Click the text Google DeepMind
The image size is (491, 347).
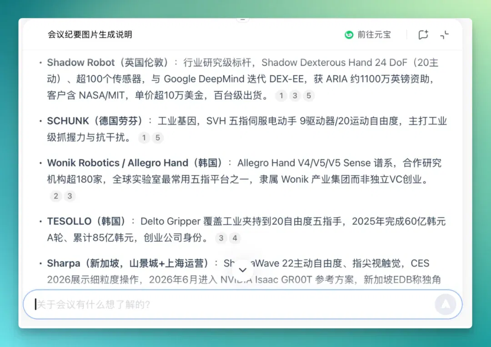(x=204, y=79)
